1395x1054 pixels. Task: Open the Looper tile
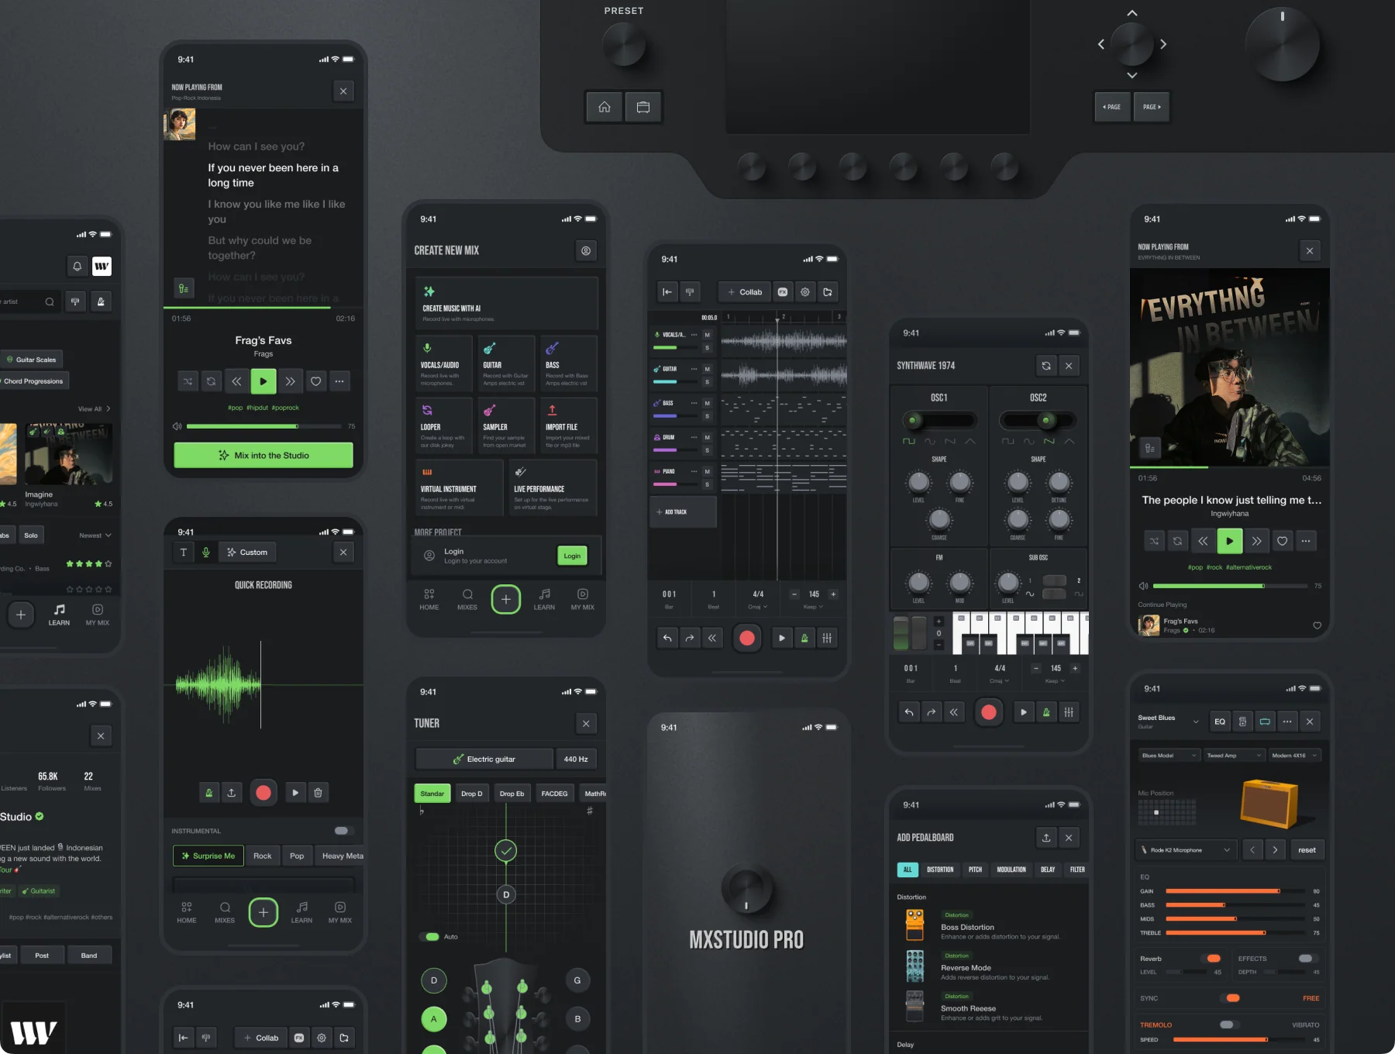(x=444, y=425)
